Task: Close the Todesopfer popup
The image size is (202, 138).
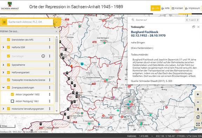Action: pos(198,27)
